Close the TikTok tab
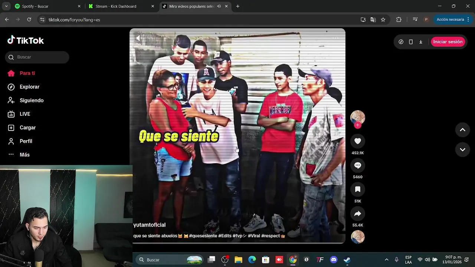Screen dimensions: 475x267 pos(226,6)
